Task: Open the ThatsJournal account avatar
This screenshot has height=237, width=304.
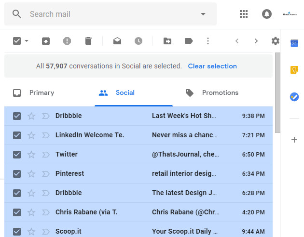Action: point(290,14)
